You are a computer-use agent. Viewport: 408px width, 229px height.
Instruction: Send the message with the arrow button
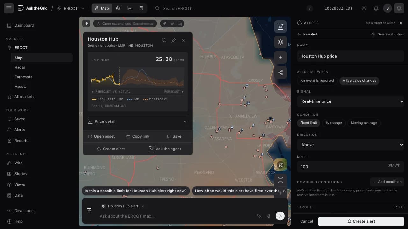coord(280,216)
